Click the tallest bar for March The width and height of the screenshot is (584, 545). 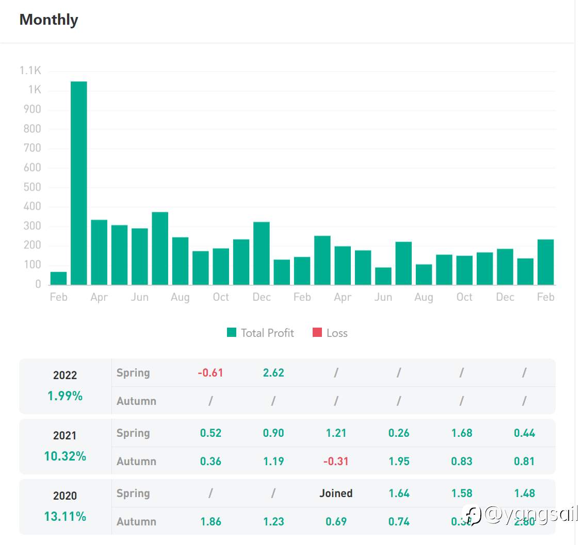[x=79, y=183]
